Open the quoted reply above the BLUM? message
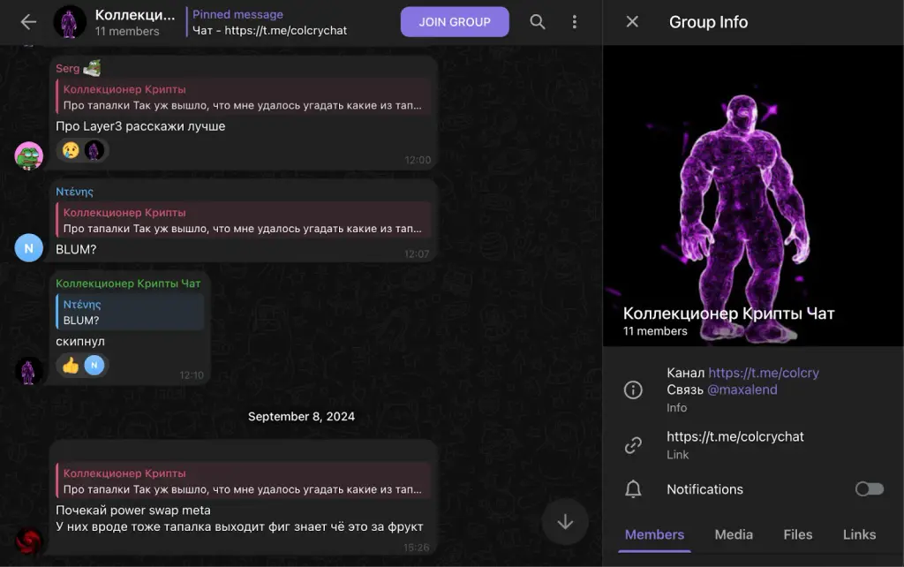Image resolution: width=904 pixels, height=567 pixels. (244, 220)
